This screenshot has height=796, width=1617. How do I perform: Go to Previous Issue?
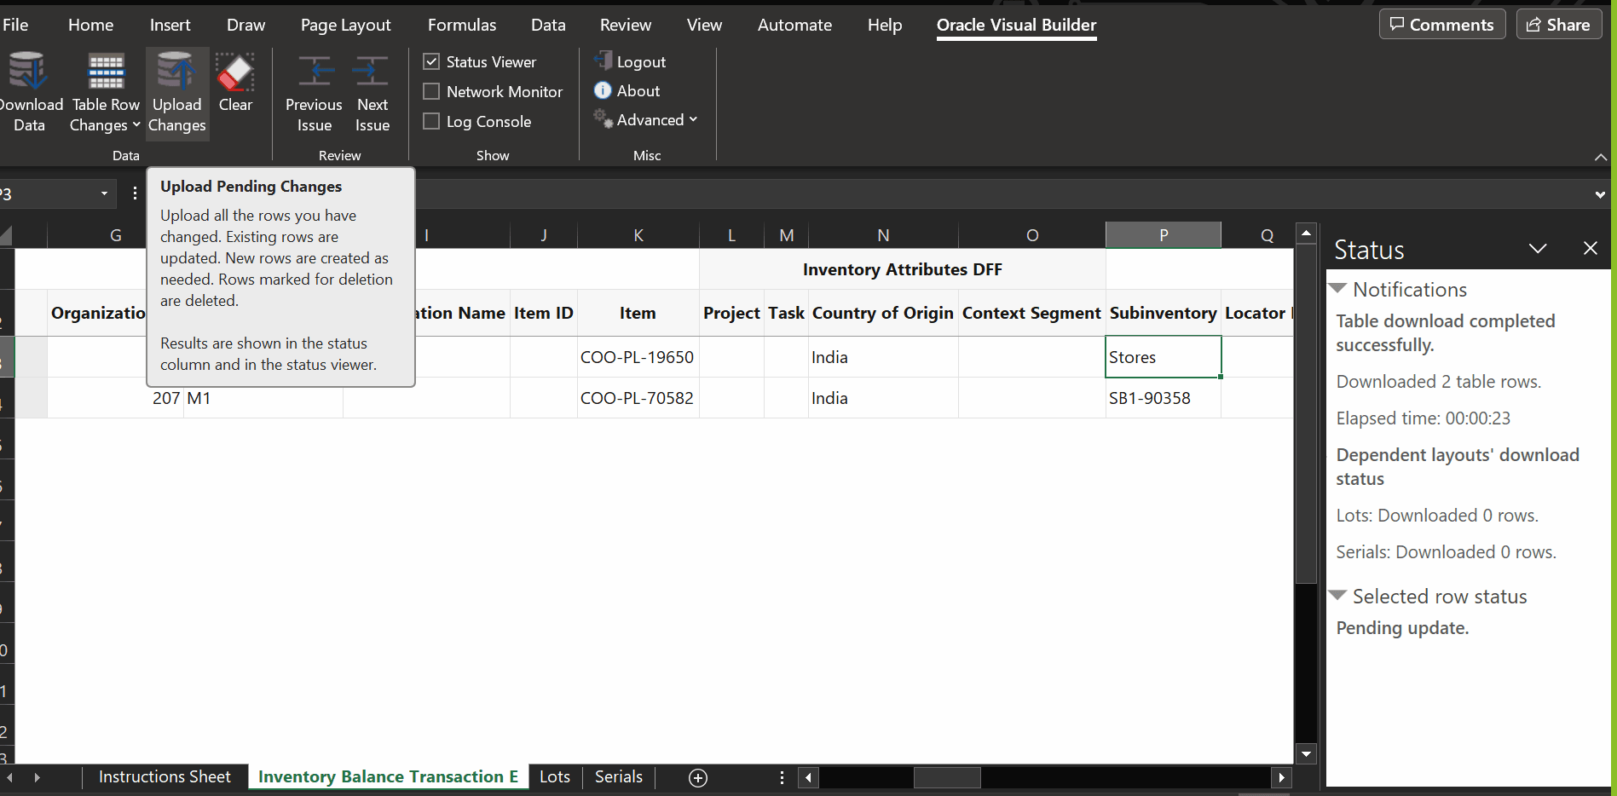tap(314, 94)
